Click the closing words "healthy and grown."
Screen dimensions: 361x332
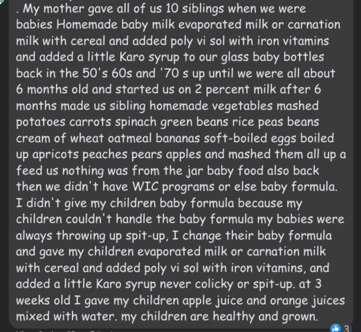pyautogui.click(x=266, y=317)
